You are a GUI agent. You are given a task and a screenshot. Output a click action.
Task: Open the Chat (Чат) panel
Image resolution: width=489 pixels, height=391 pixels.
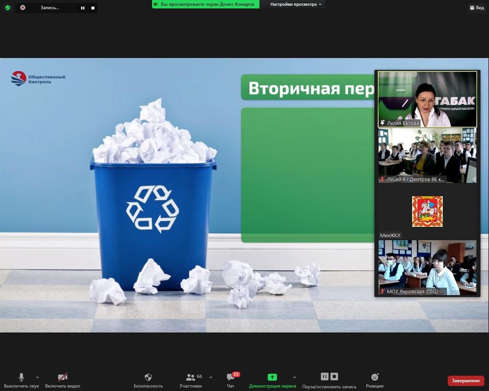click(x=231, y=377)
